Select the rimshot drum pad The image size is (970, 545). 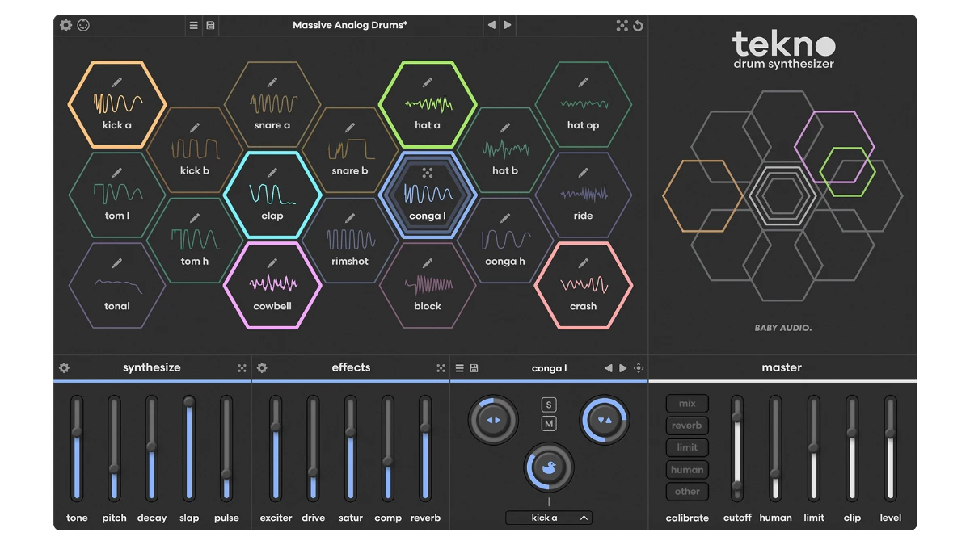point(350,240)
